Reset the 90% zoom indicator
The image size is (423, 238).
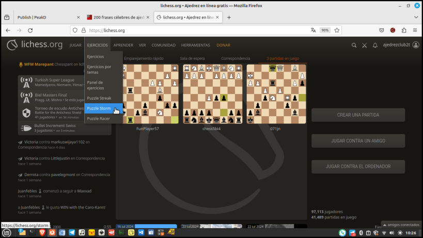coord(325,30)
